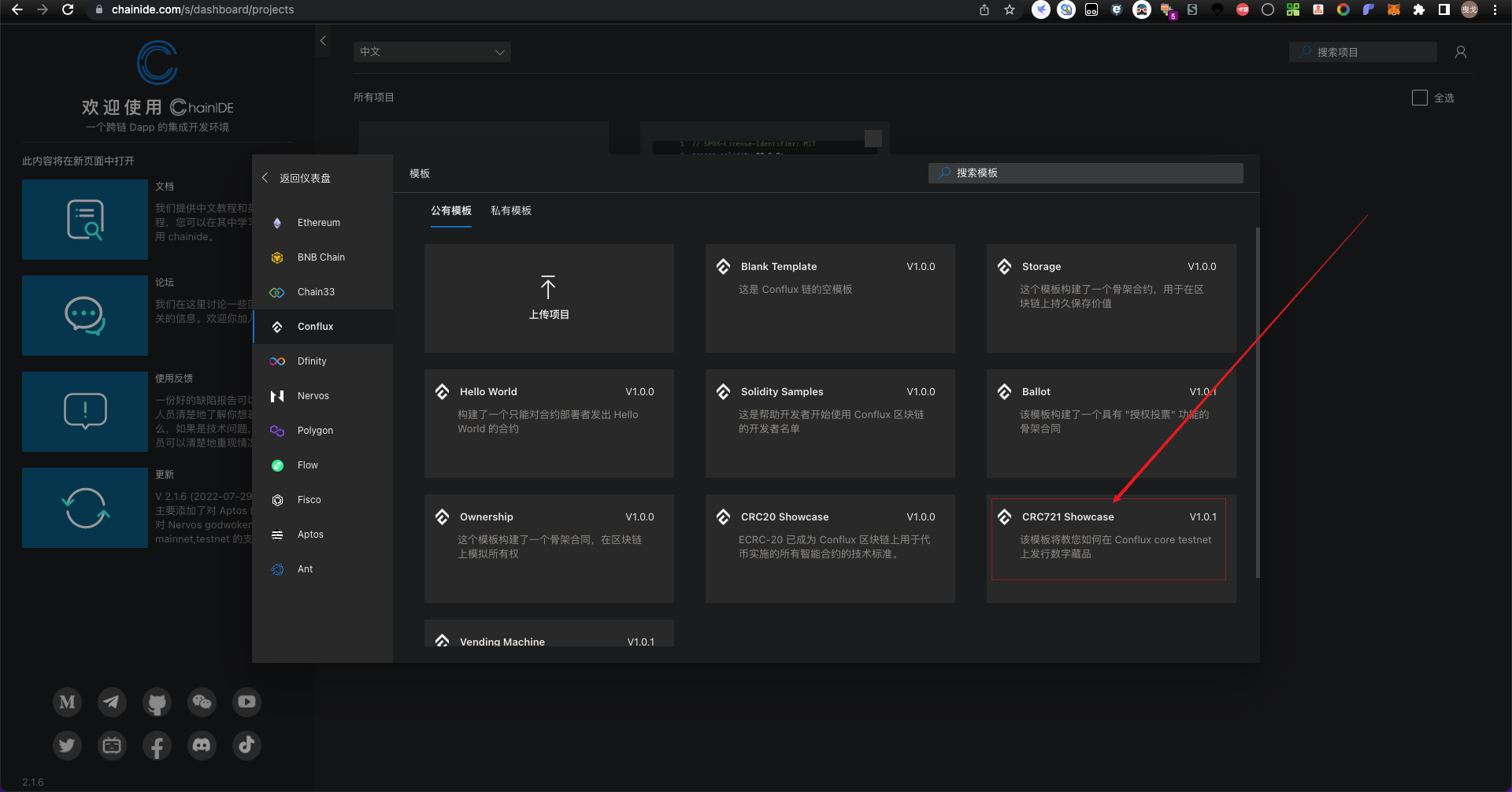Viewport: 1512px width, 792px height.
Task: Open the CRC721 Showcase template card
Action: click(x=1111, y=549)
